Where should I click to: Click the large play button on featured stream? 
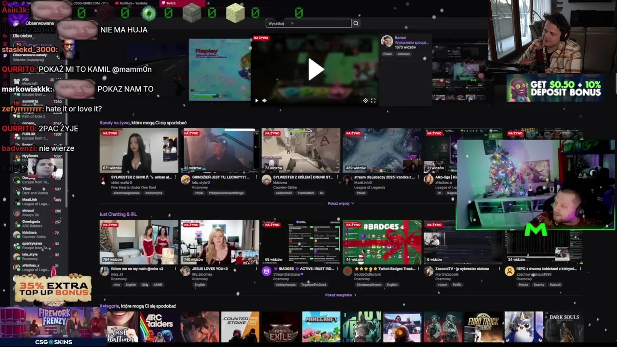click(x=316, y=69)
